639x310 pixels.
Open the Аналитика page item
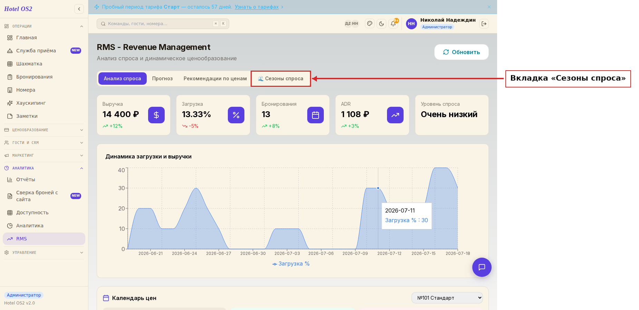tap(44, 226)
